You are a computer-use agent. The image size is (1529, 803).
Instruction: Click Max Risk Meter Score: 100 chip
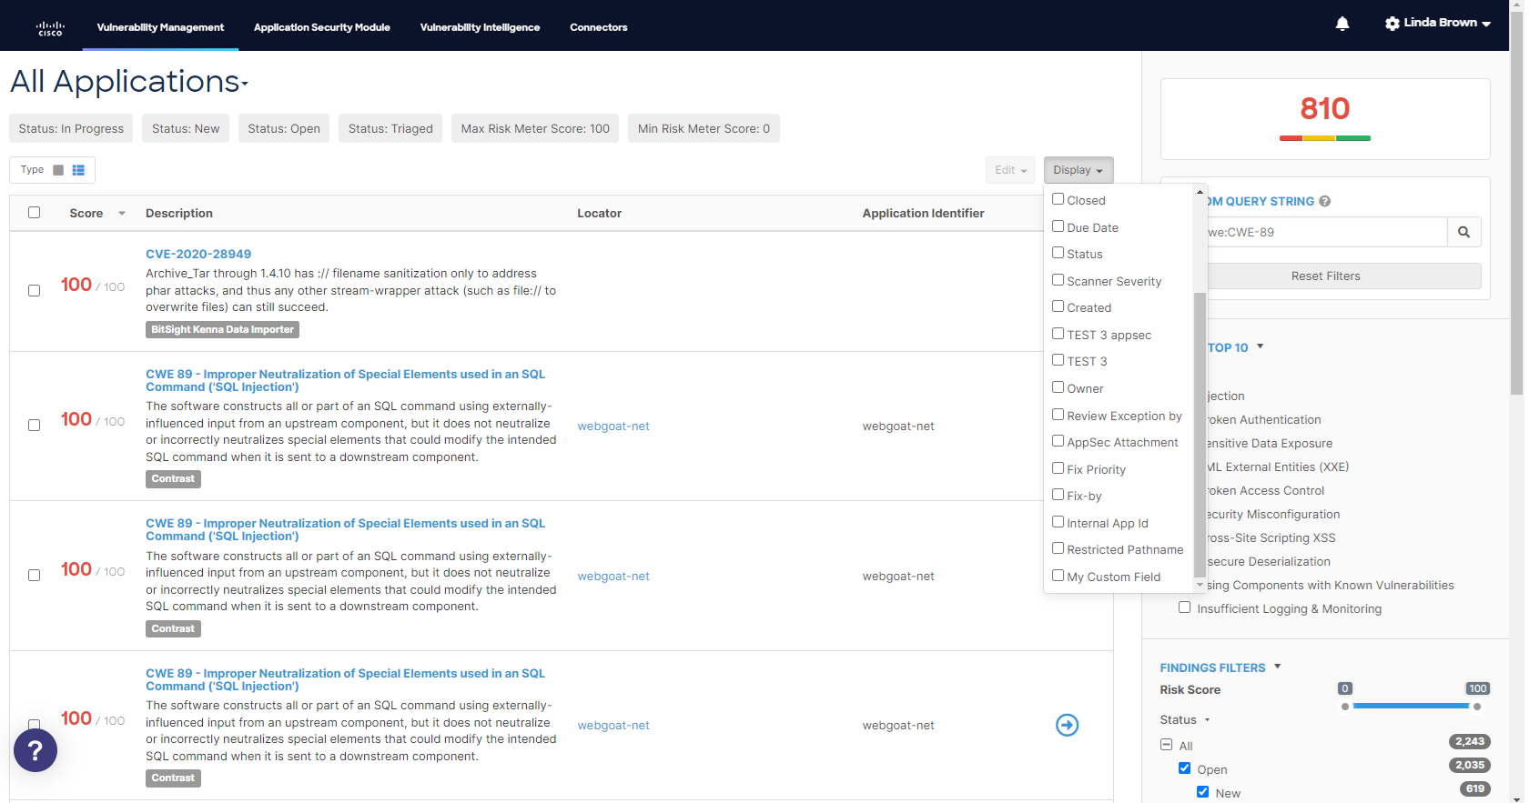click(535, 128)
